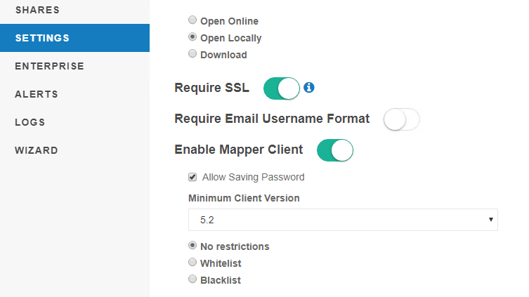The height and width of the screenshot is (297, 529).
Task: Open Logs from the sidebar
Action: [30, 122]
